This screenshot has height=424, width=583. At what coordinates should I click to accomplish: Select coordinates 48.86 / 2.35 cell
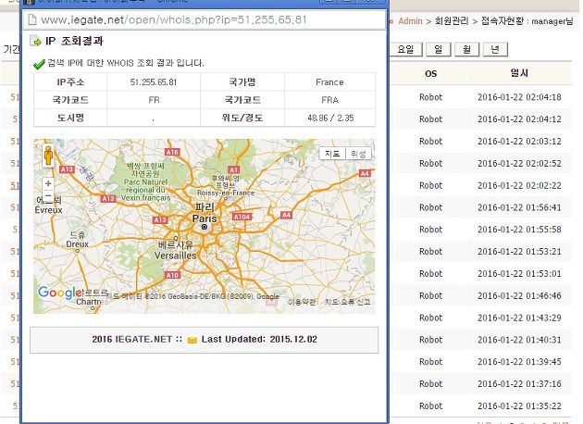tap(330, 118)
